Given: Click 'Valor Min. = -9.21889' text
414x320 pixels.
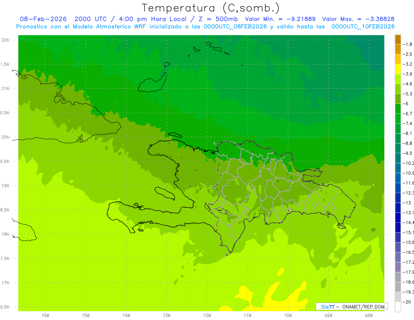Looking at the screenshot, I should pyautogui.click(x=280, y=19).
